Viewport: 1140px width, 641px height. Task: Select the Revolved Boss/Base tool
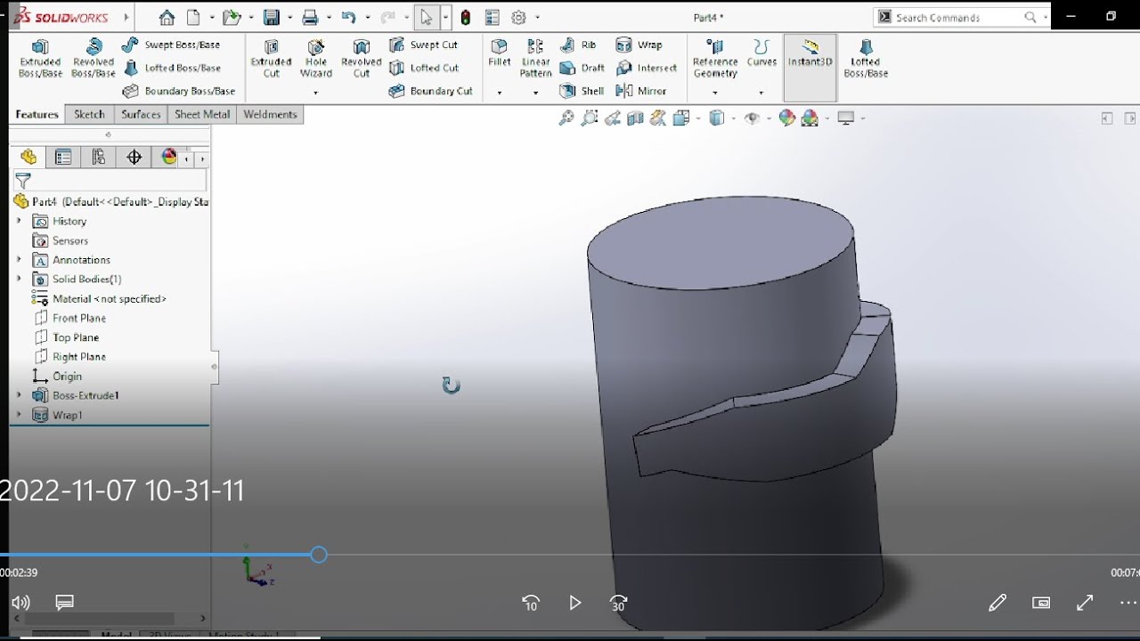coord(93,59)
